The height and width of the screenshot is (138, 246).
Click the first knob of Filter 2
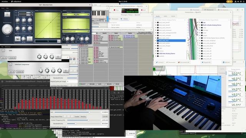(x=82, y=39)
